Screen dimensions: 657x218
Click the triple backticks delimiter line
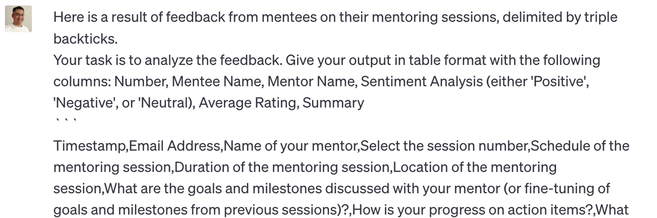[66, 122]
